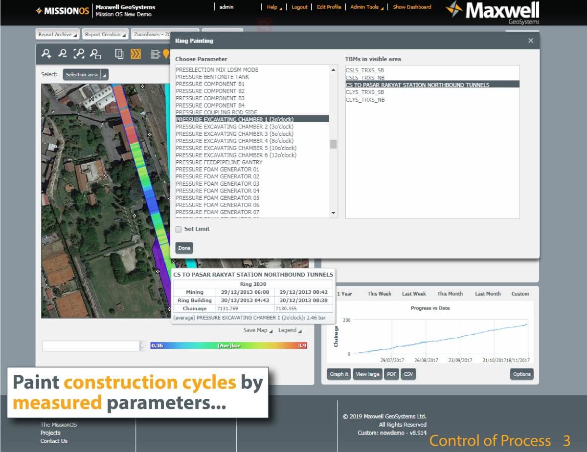Expand the Legend menu
The width and height of the screenshot is (587, 452).
(290, 330)
